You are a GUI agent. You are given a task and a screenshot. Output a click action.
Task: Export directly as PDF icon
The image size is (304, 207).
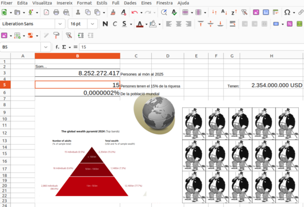(x=46, y=13)
